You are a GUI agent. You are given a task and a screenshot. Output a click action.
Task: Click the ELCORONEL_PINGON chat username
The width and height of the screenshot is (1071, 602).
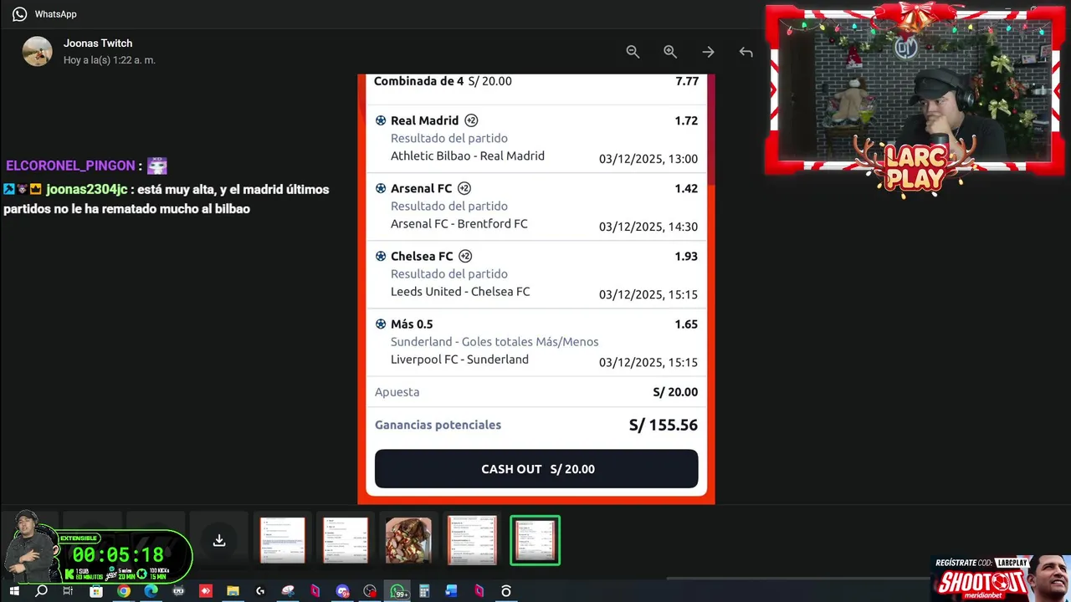point(70,166)
